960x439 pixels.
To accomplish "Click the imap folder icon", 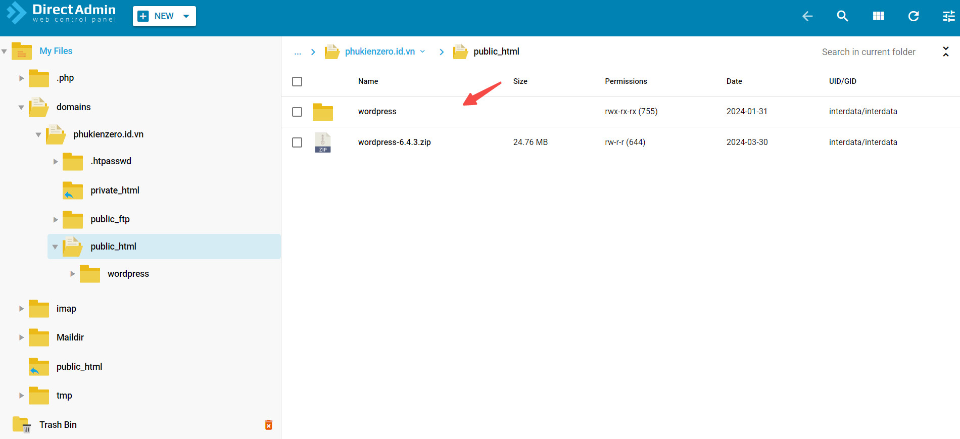I will (39, 309).
